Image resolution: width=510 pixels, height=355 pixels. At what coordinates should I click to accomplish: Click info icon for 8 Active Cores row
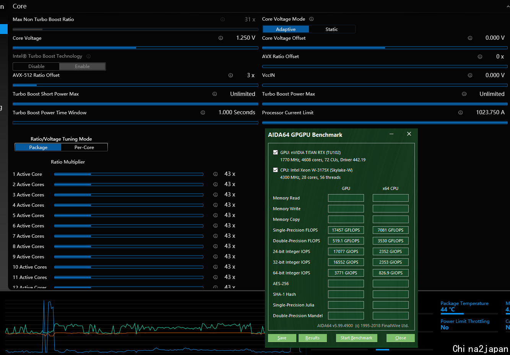[x=215, y=246]
